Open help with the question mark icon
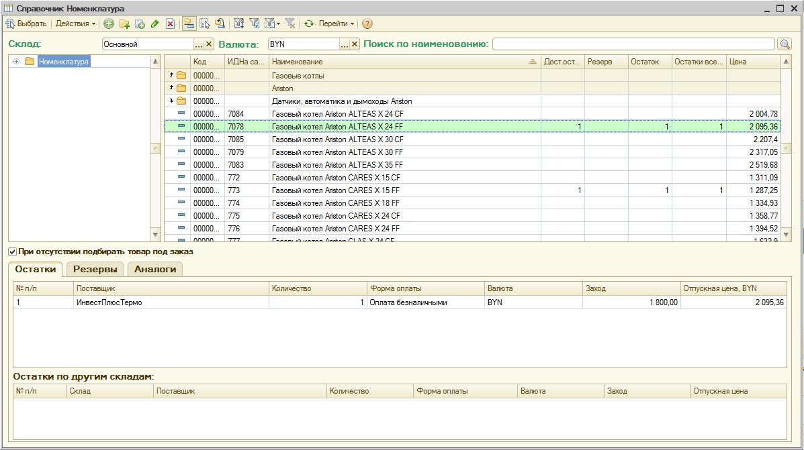 tap(367, 23)
